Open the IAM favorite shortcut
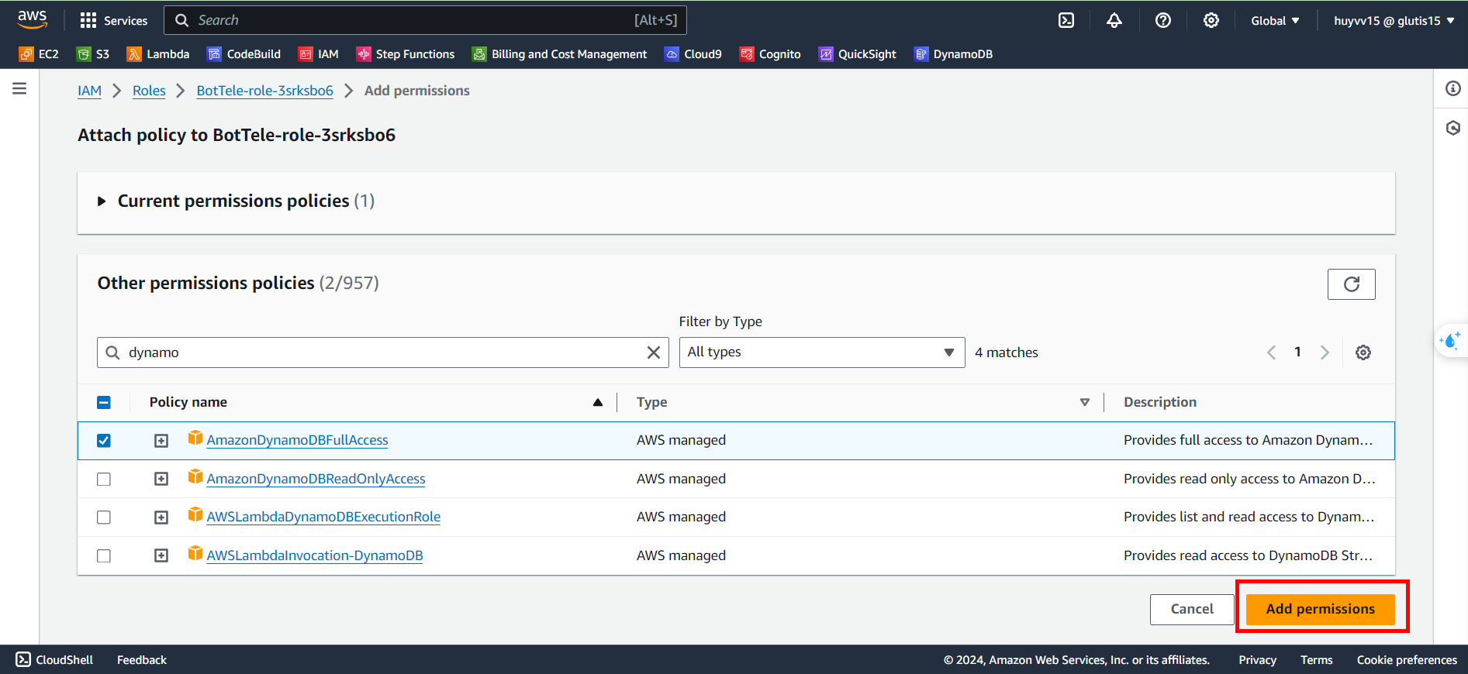Screen dimensions: 1468x674 coord(319,53)
